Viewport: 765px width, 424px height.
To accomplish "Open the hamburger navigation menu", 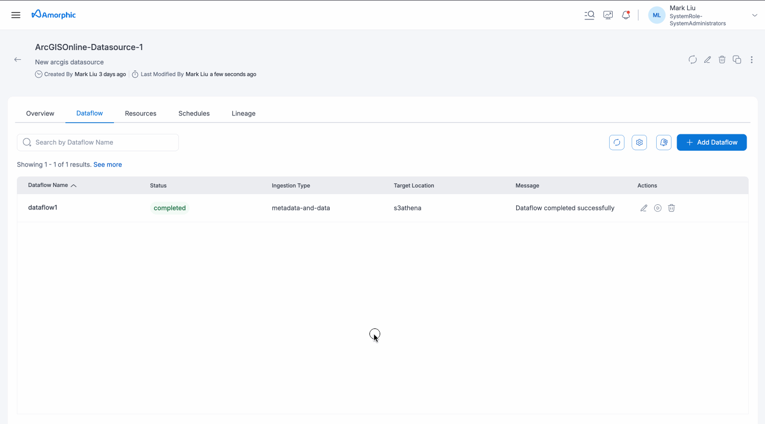I will (x=16, y=15).
